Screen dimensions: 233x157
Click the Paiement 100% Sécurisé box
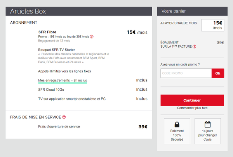coord(177,131)
